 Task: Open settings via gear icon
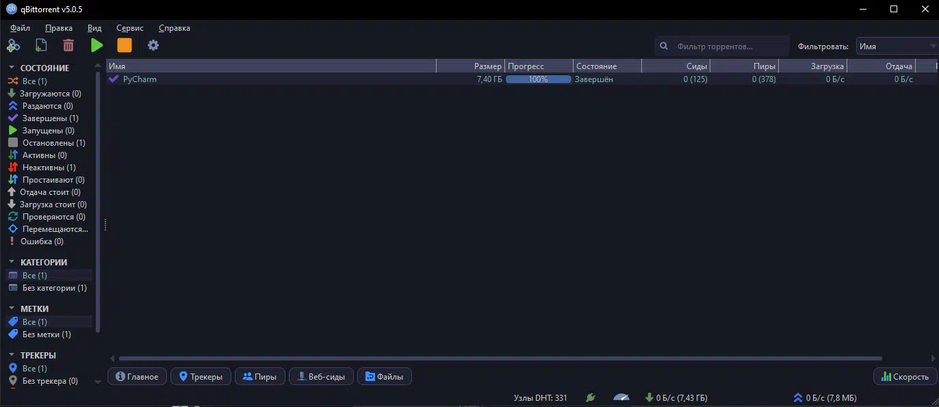153,45
